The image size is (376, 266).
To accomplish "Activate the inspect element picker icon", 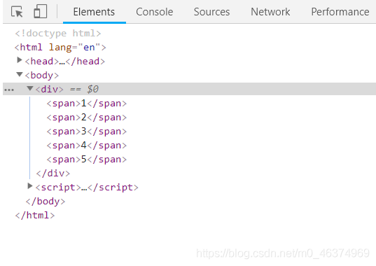I will pos(17,11).
